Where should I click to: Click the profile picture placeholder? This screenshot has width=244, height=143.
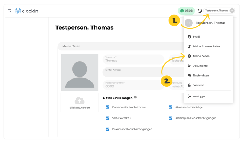pos(79,72)
